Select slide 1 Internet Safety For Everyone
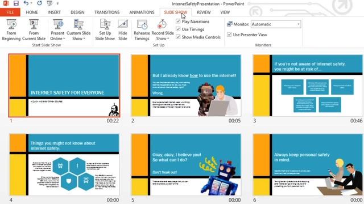364x204 pixels. pos(64,86)
